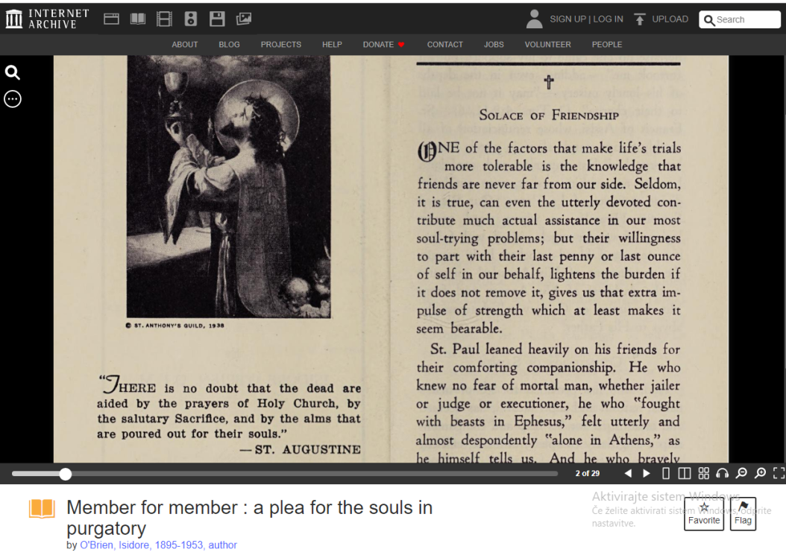786x558 pixels.
Task: Open the PROJECTS menu item
Action: (x=280, y=45)
